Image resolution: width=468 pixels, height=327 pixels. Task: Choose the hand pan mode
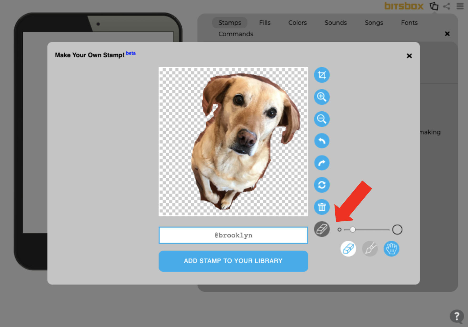coord(391,249)
